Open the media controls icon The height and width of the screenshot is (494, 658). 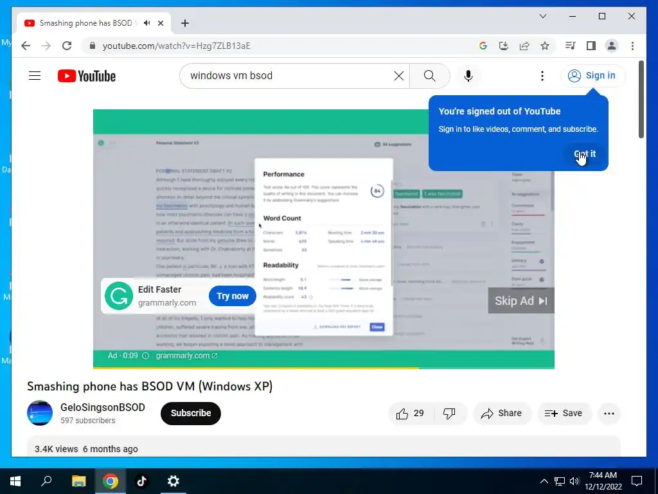[x=571, y=46]
